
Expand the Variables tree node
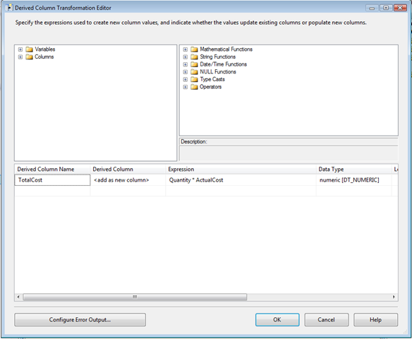20,49
